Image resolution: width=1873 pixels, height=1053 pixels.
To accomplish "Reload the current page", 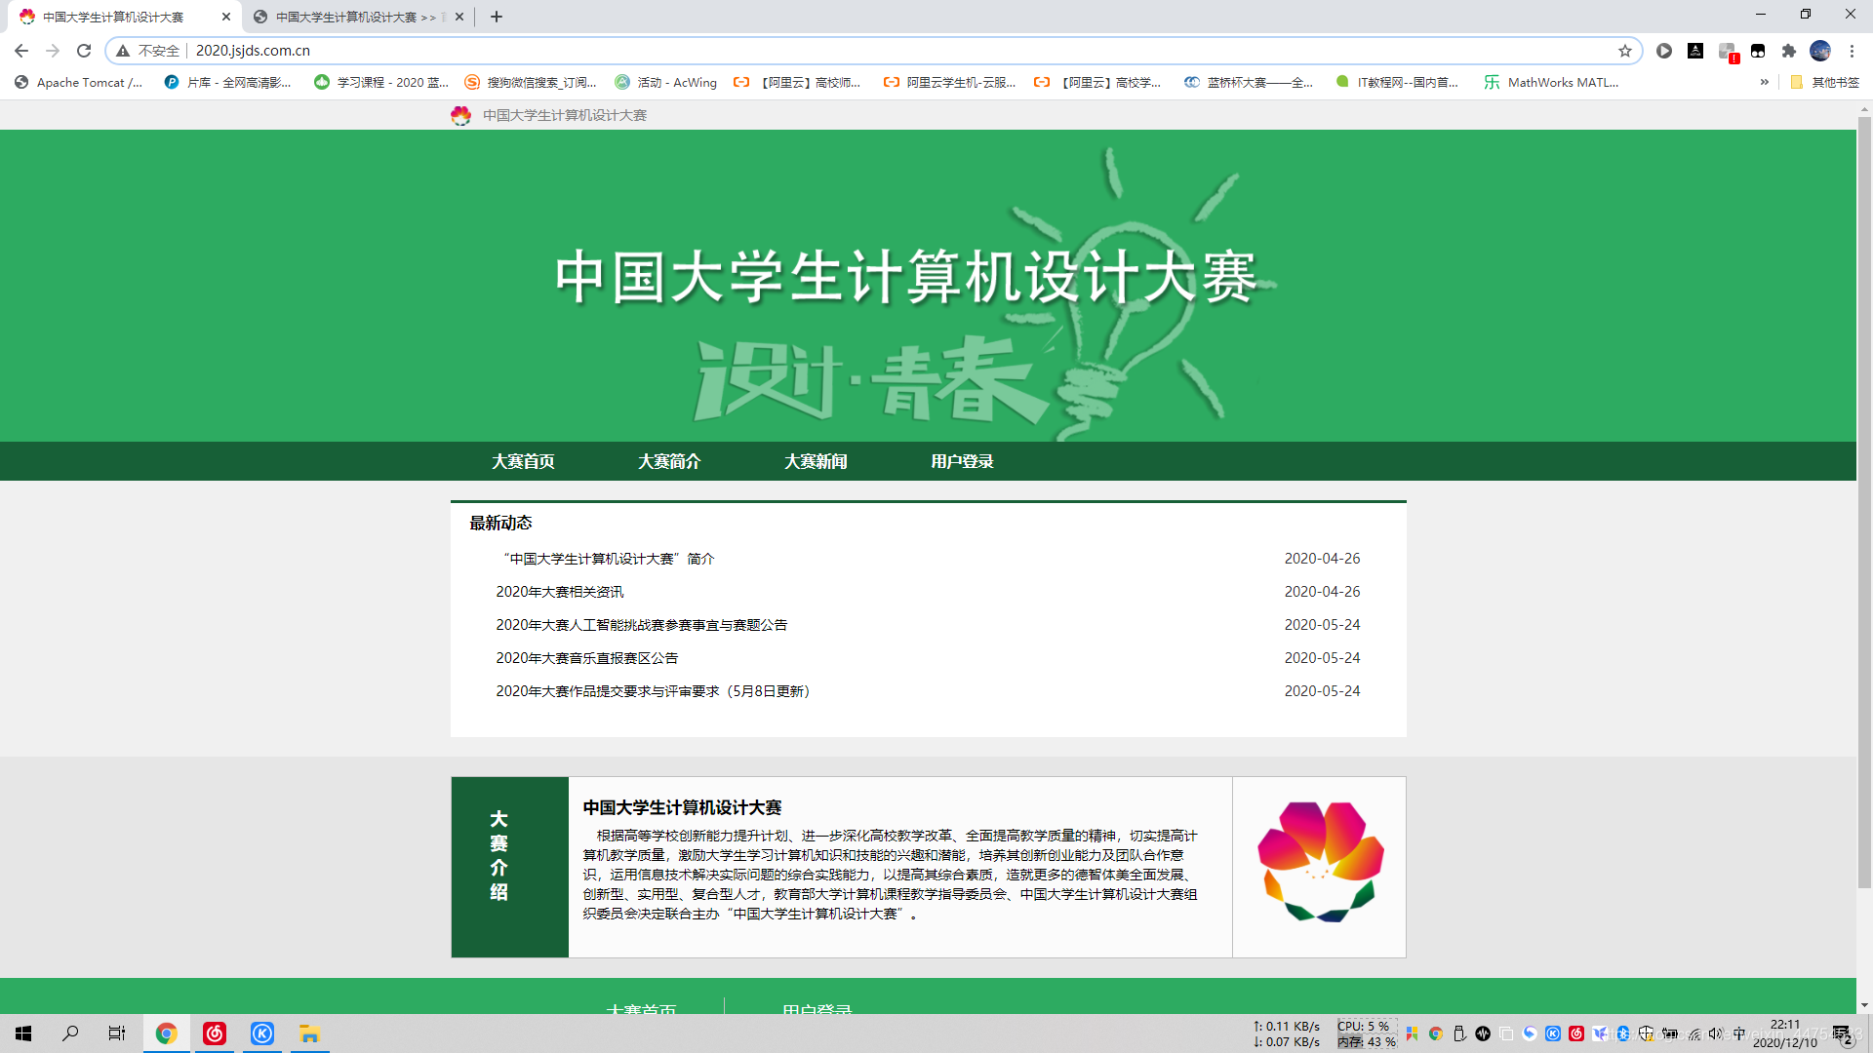I will tap(84, 51).
